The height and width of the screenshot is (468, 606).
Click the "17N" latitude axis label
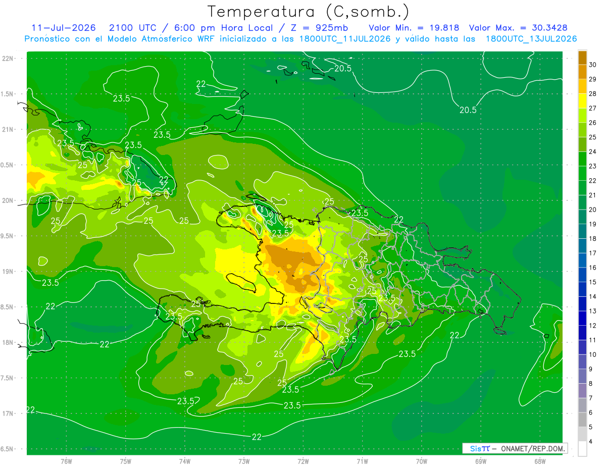8,413
